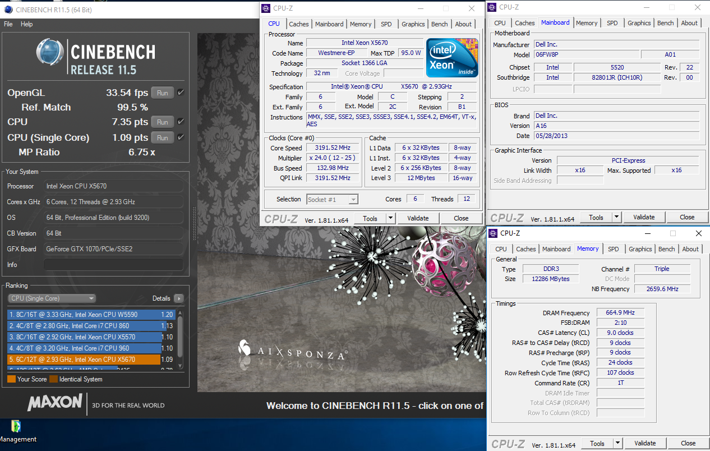The height and width of the screenshot is (451, 710).
Task: Click the DRAM Frequency 664.9 MHz value
Action: point(620,313)
